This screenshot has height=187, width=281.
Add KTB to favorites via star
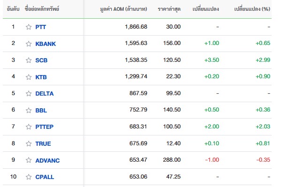pos(29,77)
